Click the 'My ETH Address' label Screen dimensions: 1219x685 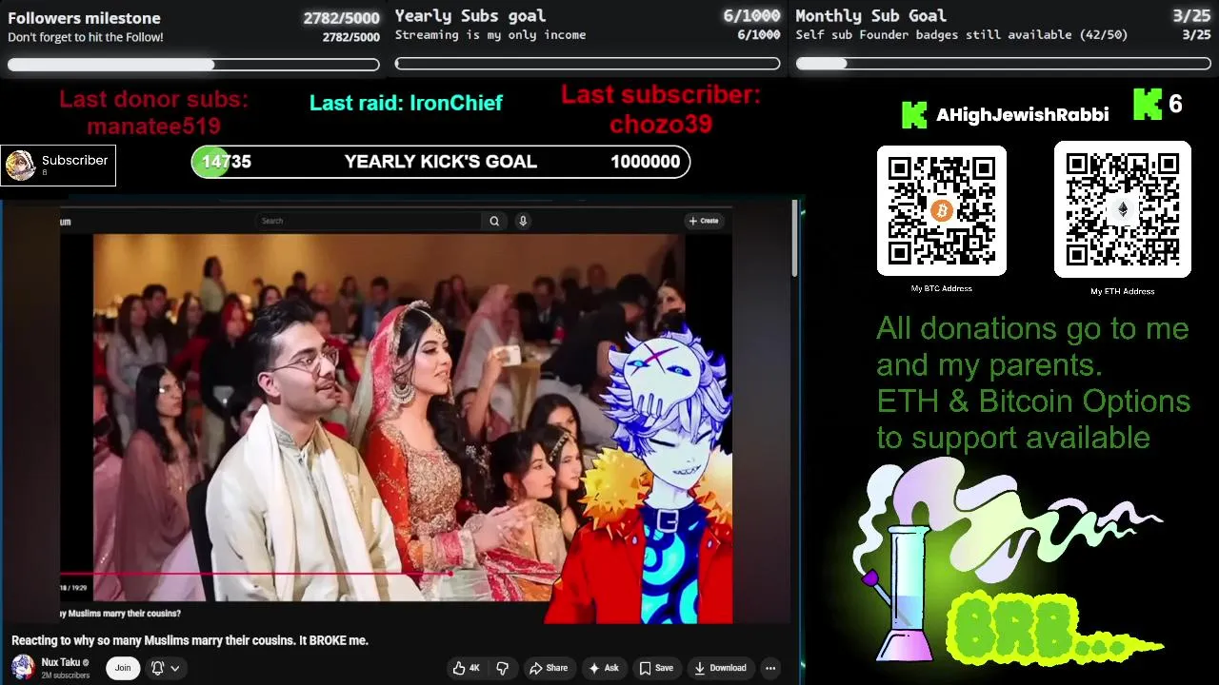[1123, 291]
